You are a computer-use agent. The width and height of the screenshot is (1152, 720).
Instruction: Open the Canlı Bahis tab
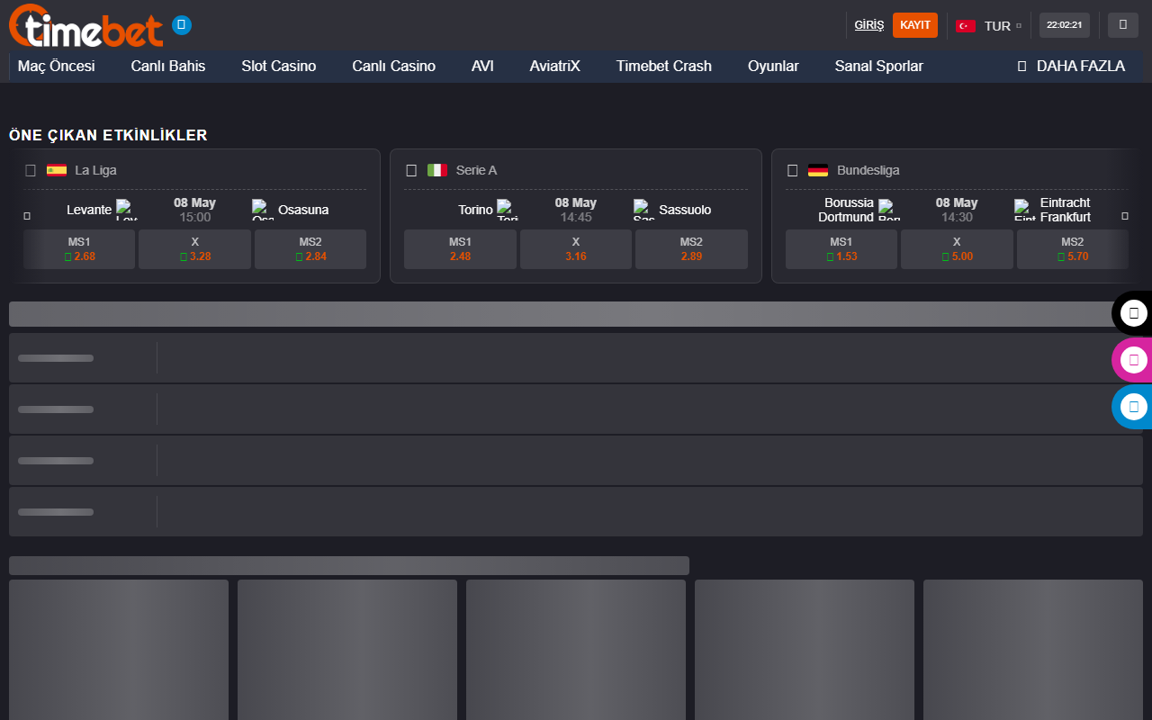coord(168,66)
